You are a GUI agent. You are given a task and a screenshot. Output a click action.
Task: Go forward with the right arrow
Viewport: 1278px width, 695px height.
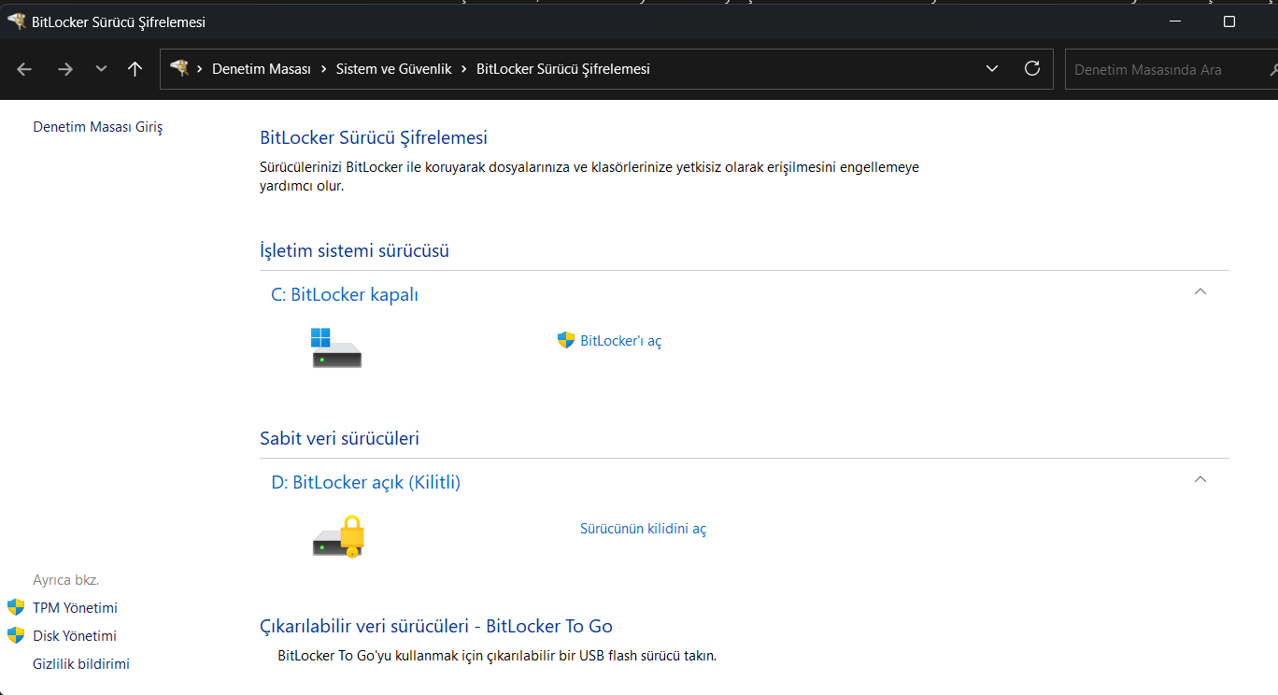[x=64, y=69]
